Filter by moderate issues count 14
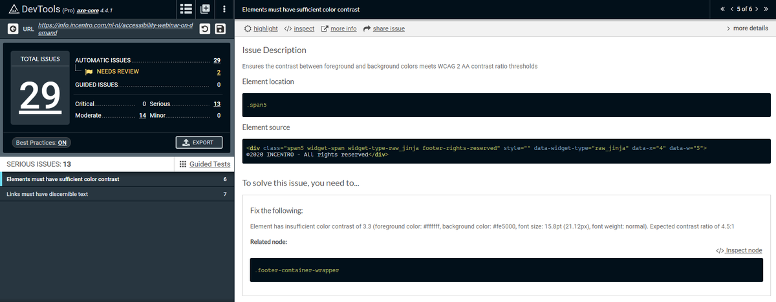The width and height of the screenshot is (776, 302). [144, 115]
